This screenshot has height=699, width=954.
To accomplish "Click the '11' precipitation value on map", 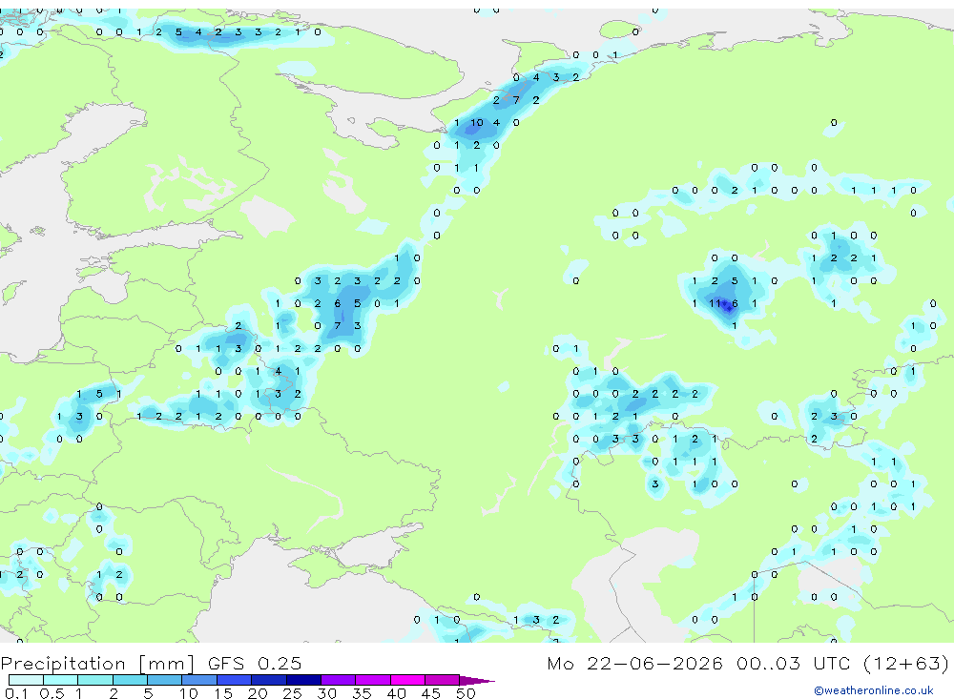I will tap(715, 303).
